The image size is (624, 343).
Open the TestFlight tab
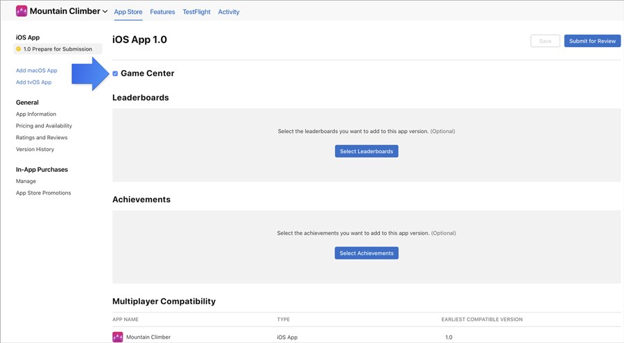coord(196,12)
